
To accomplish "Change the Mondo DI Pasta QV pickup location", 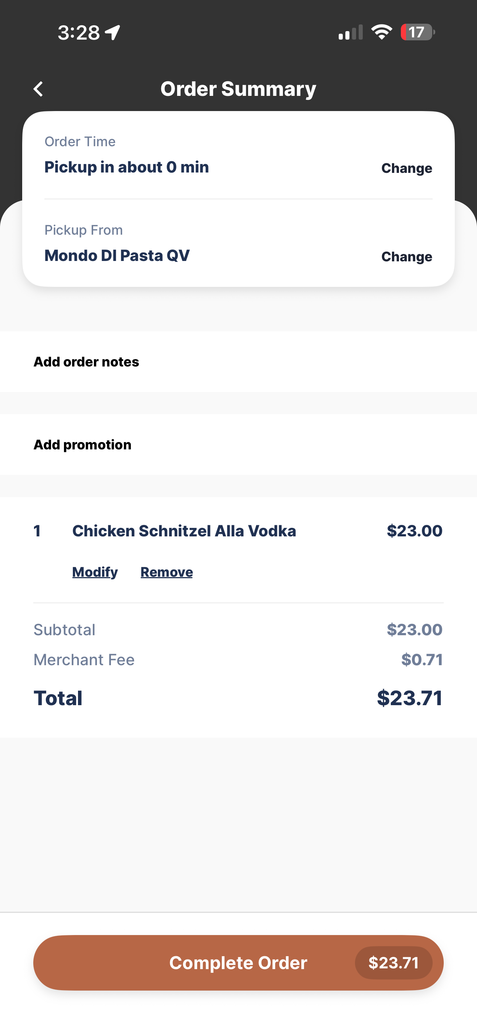I will pyautogui.click(x=407, y=256).
